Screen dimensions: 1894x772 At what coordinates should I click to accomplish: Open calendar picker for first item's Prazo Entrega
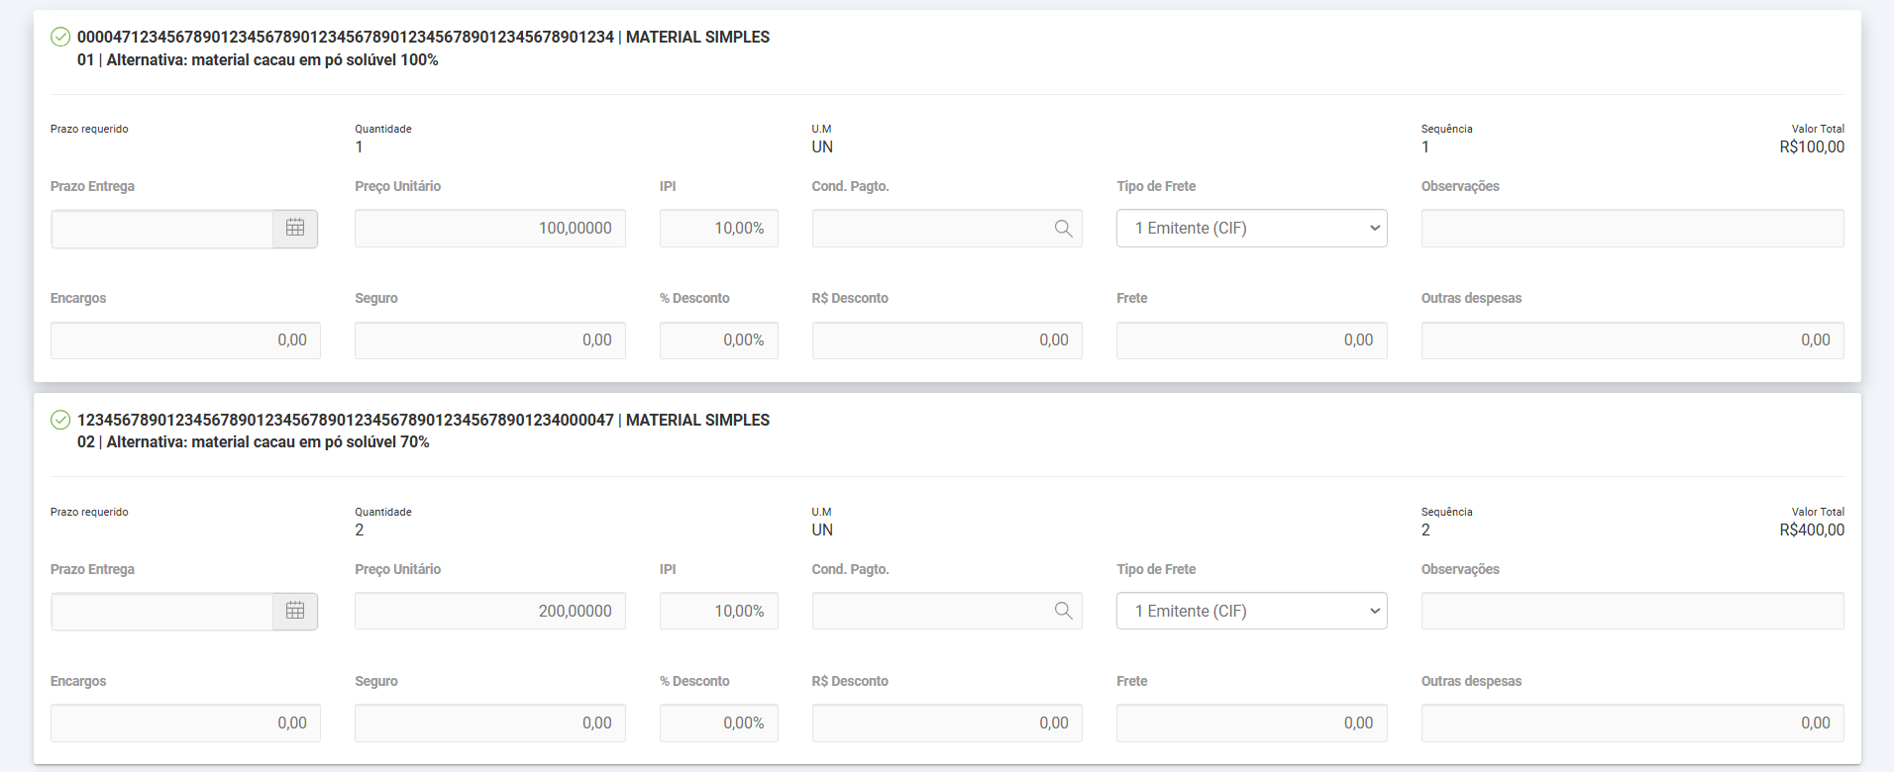295,229
